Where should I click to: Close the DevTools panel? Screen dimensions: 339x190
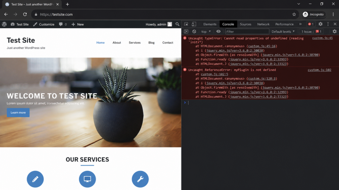click(x=335, y=24)
